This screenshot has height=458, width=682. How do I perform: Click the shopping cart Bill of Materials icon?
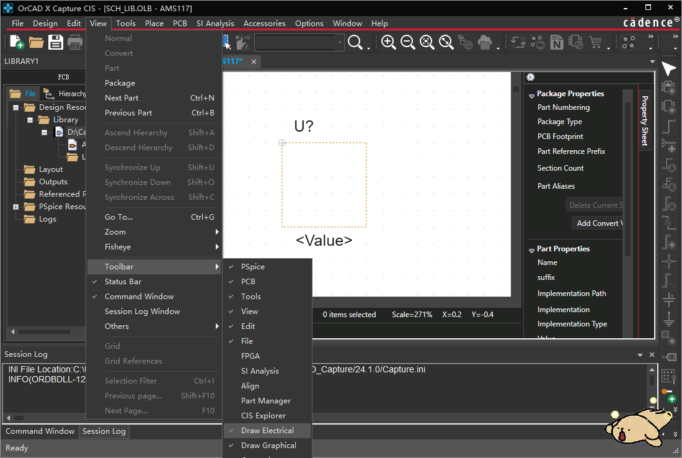coord(595,42)
